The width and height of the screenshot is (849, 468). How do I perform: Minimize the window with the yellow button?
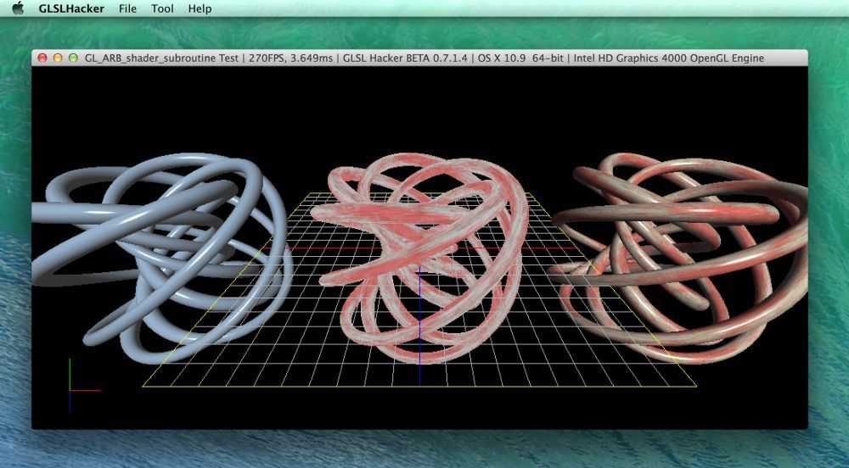(58, 58)
